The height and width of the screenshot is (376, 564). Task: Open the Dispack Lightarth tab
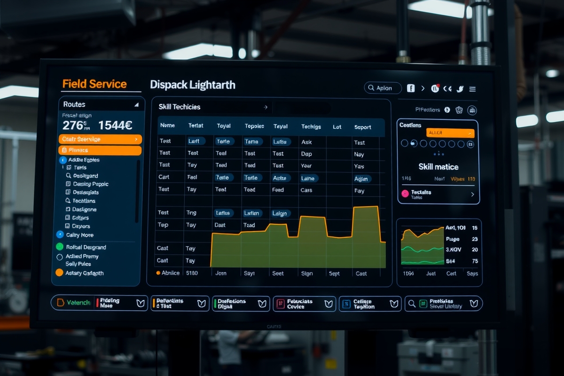(193, 85)
